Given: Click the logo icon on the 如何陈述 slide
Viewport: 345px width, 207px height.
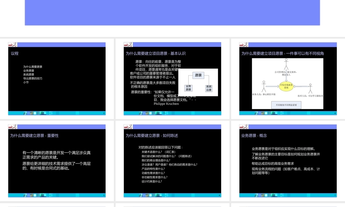Looking at the screenshot, I should (128, 127).
